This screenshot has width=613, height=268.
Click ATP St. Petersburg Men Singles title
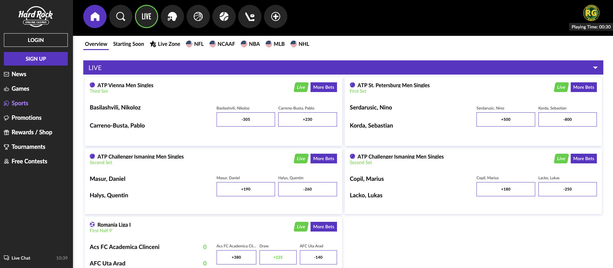[x=393, y=85]
